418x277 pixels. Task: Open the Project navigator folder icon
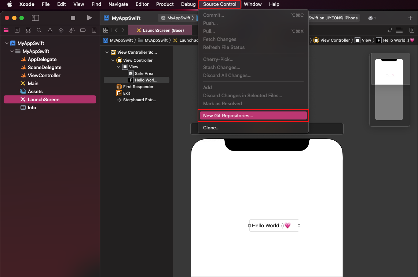6,30
